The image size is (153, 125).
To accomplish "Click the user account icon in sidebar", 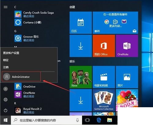I will pyautogui.click(x=6, y=89).
